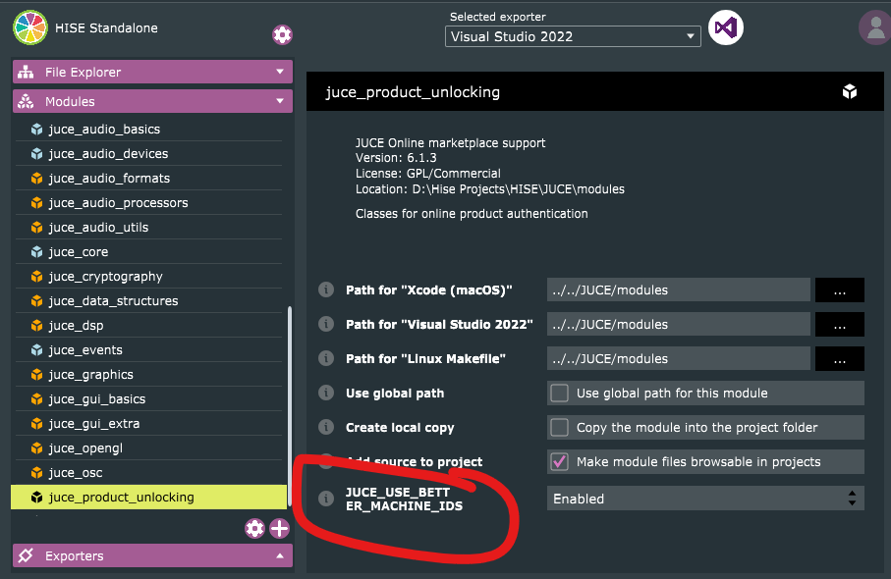Select juce_audio_utils module

(149, 227)
